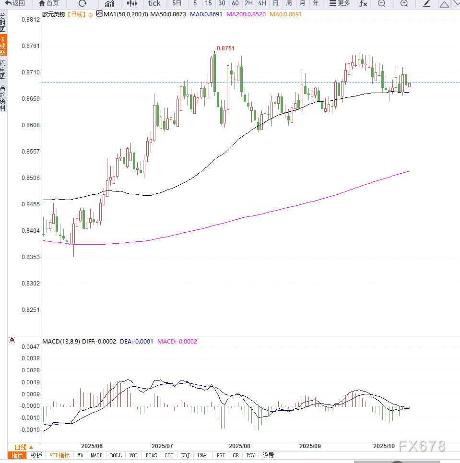Click the 2025/06 date axis label
The image size is (460, 463).
[92, 446]
